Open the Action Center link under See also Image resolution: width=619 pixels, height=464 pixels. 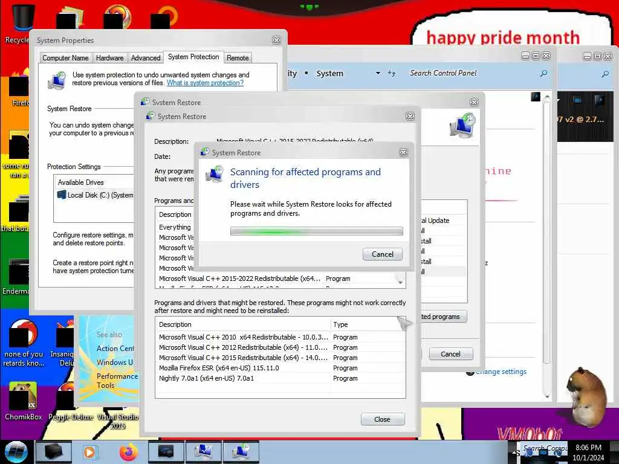tap(115, 349)
